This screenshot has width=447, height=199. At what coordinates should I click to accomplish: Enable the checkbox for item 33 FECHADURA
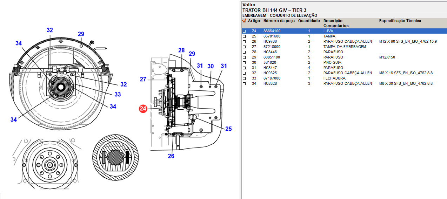click(244, 78)
